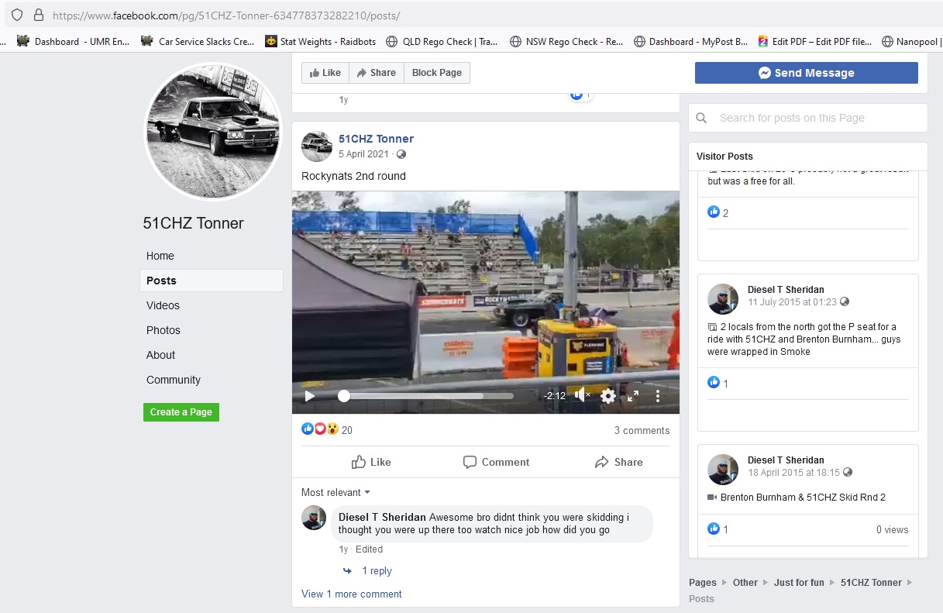Image resolution: width=943 pixels, height=613 pixels.
Task: Open Car Service Slacks Creek bookmark
Action: 198,42
